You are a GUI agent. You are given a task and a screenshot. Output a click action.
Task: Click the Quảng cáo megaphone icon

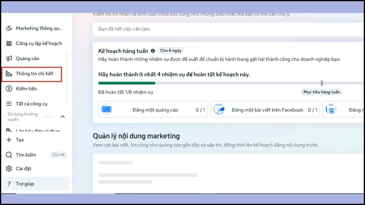point(9,59)
